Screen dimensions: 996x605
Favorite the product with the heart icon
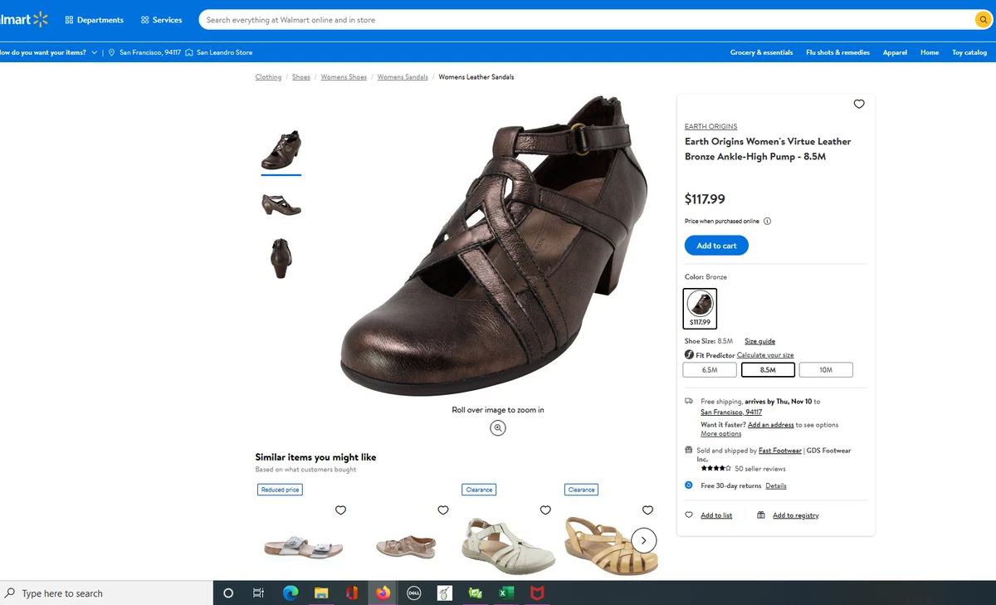click(x=859, y=104)
